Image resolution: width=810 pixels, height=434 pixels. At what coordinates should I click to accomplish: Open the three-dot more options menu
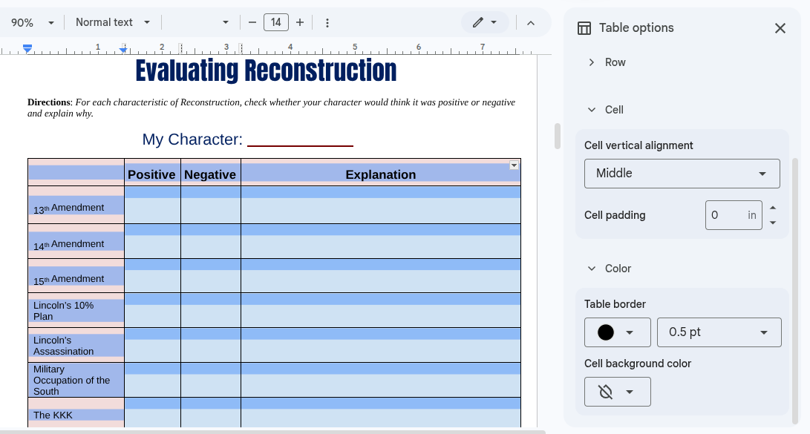coord(327,23)
